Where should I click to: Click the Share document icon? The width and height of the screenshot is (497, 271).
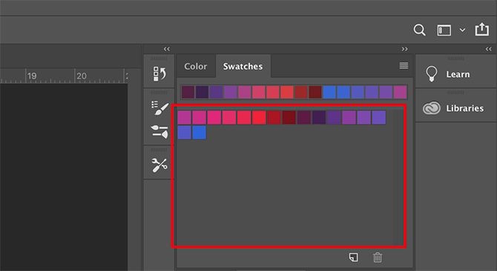[x=481, y=30]
